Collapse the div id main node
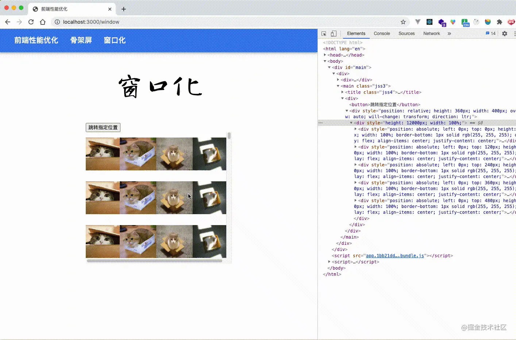The image size is (516, 340). point(329,67)
